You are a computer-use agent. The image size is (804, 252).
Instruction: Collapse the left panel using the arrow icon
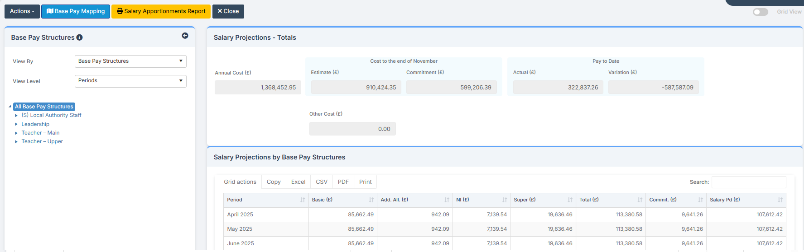[x=185, y=36]
